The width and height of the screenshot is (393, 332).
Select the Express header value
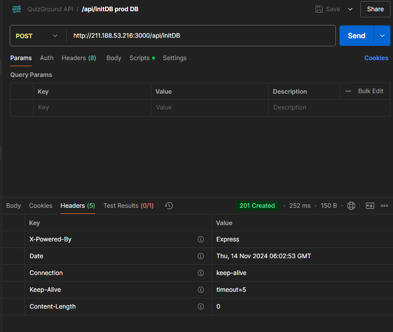(227, 239)
